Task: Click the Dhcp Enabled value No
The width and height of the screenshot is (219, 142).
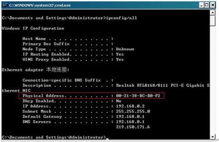Action: click(x=118, y=101)
